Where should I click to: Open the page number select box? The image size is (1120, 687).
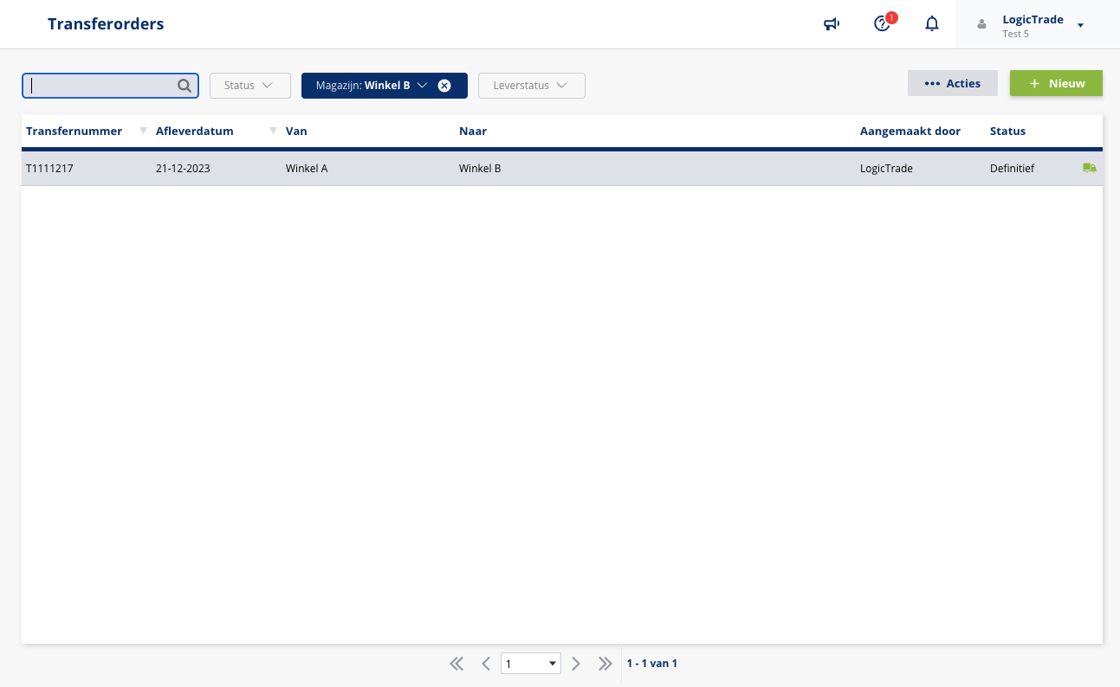tap(530, 664)
